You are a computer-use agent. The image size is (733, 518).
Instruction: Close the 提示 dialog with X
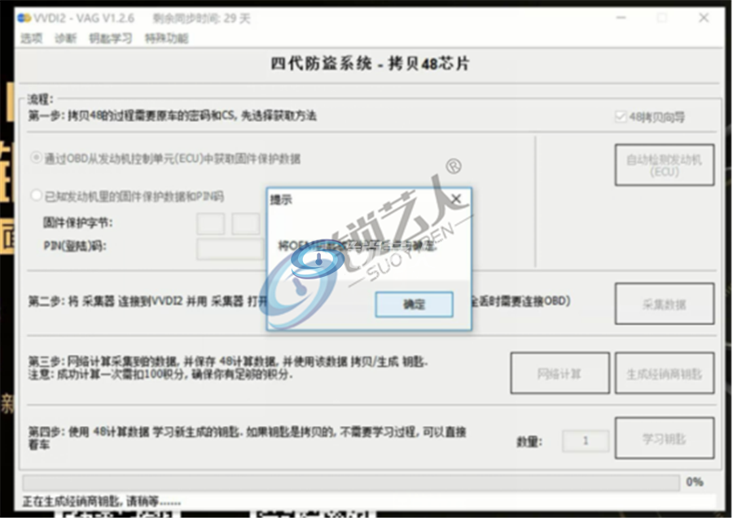(x=456, y=200)
